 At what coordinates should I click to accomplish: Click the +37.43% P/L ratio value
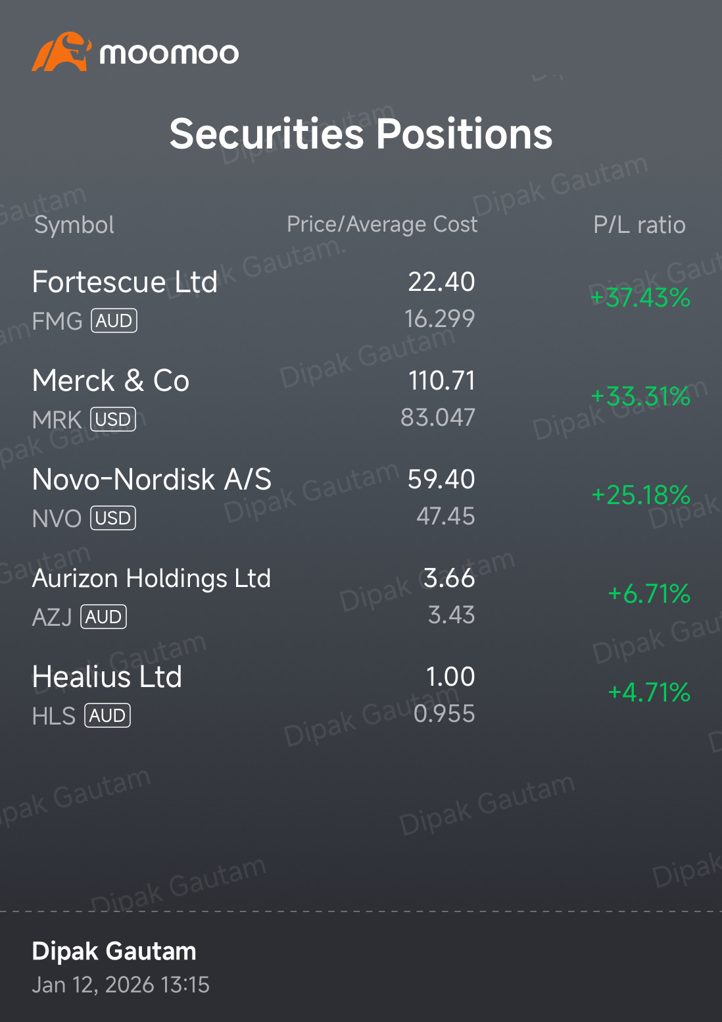pyautogui.click(x=640, y=298)
